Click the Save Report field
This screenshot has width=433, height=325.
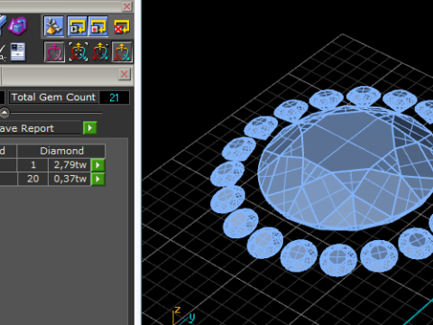(40, 128)
